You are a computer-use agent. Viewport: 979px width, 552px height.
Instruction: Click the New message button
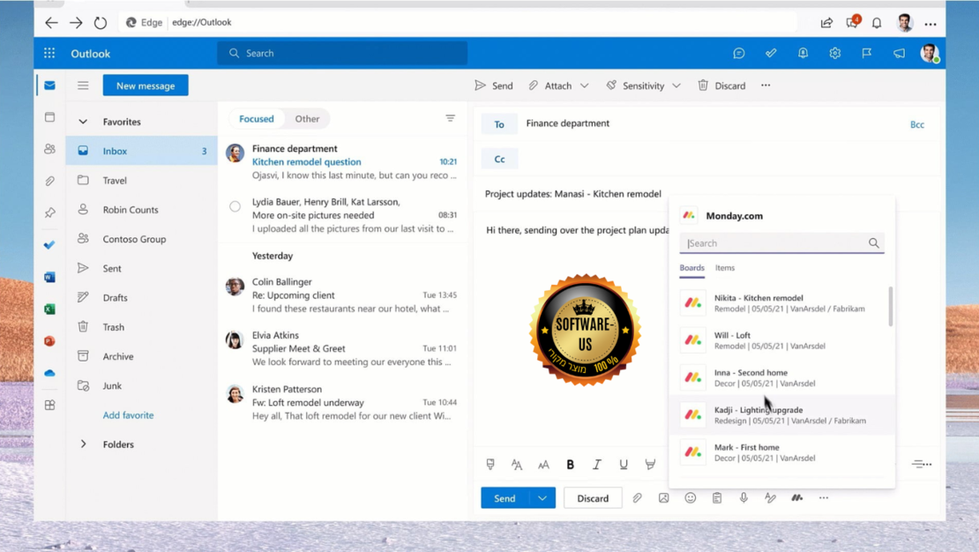(x=146, y=86)
